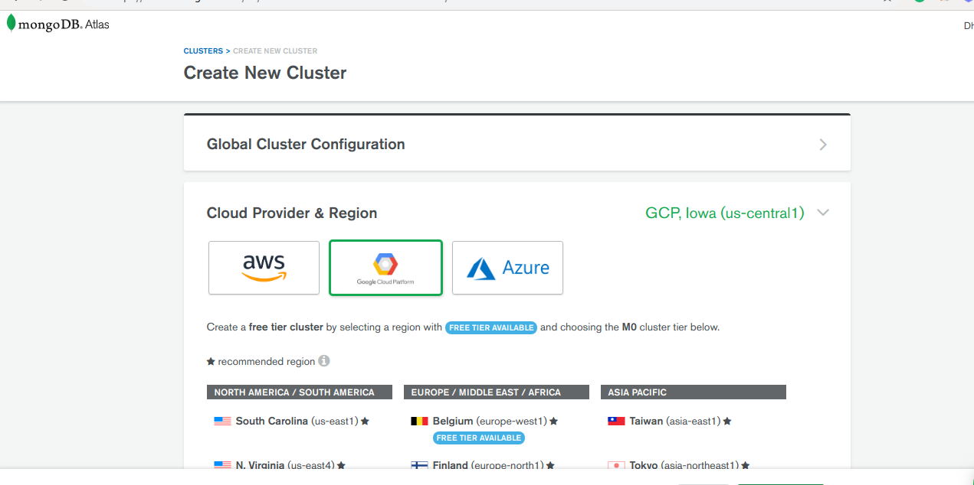This screenshot has height=485, width=974.
Task: Click the recommended region info icon
Action: (324, 361)
